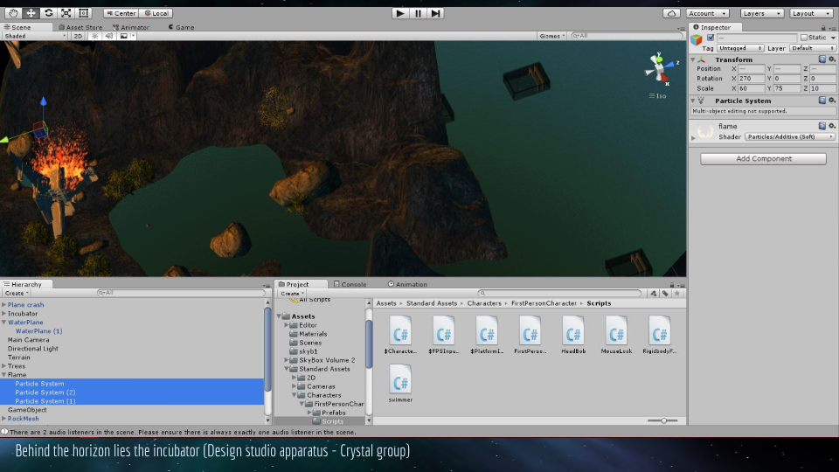Select the Hand tool in toolbar

coord(12,13)
